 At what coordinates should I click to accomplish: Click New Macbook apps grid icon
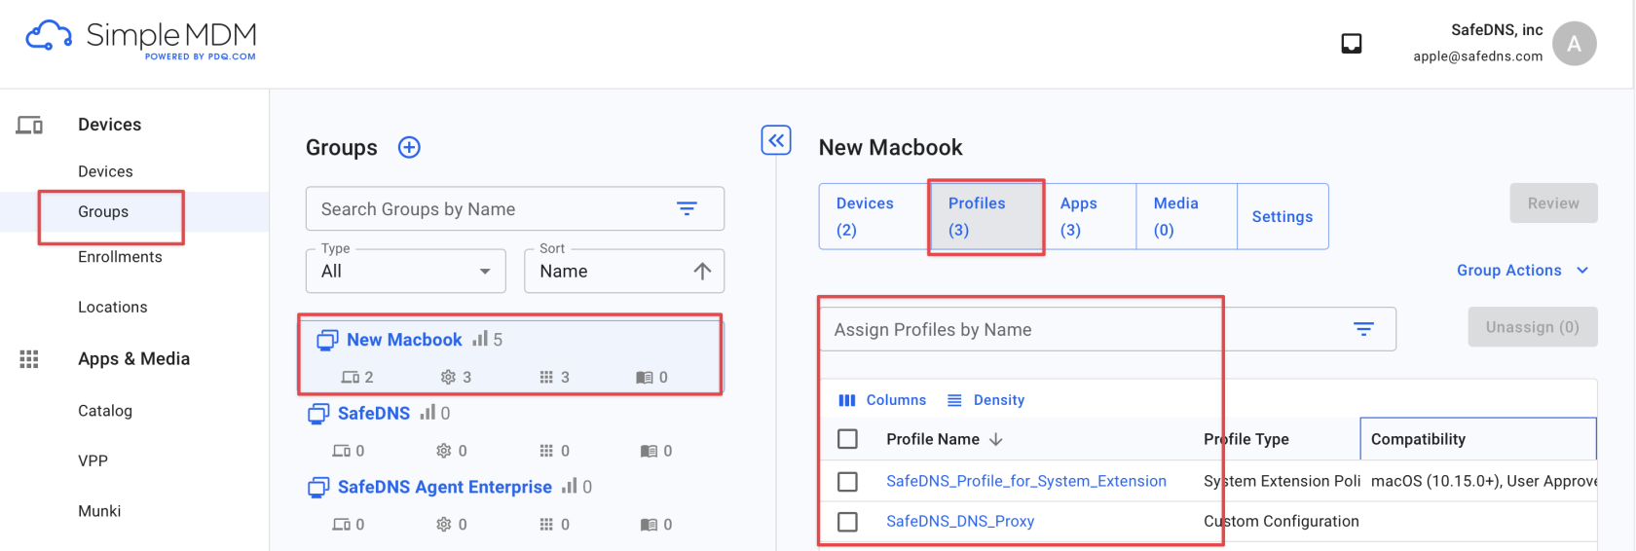[x=546, y=377]
